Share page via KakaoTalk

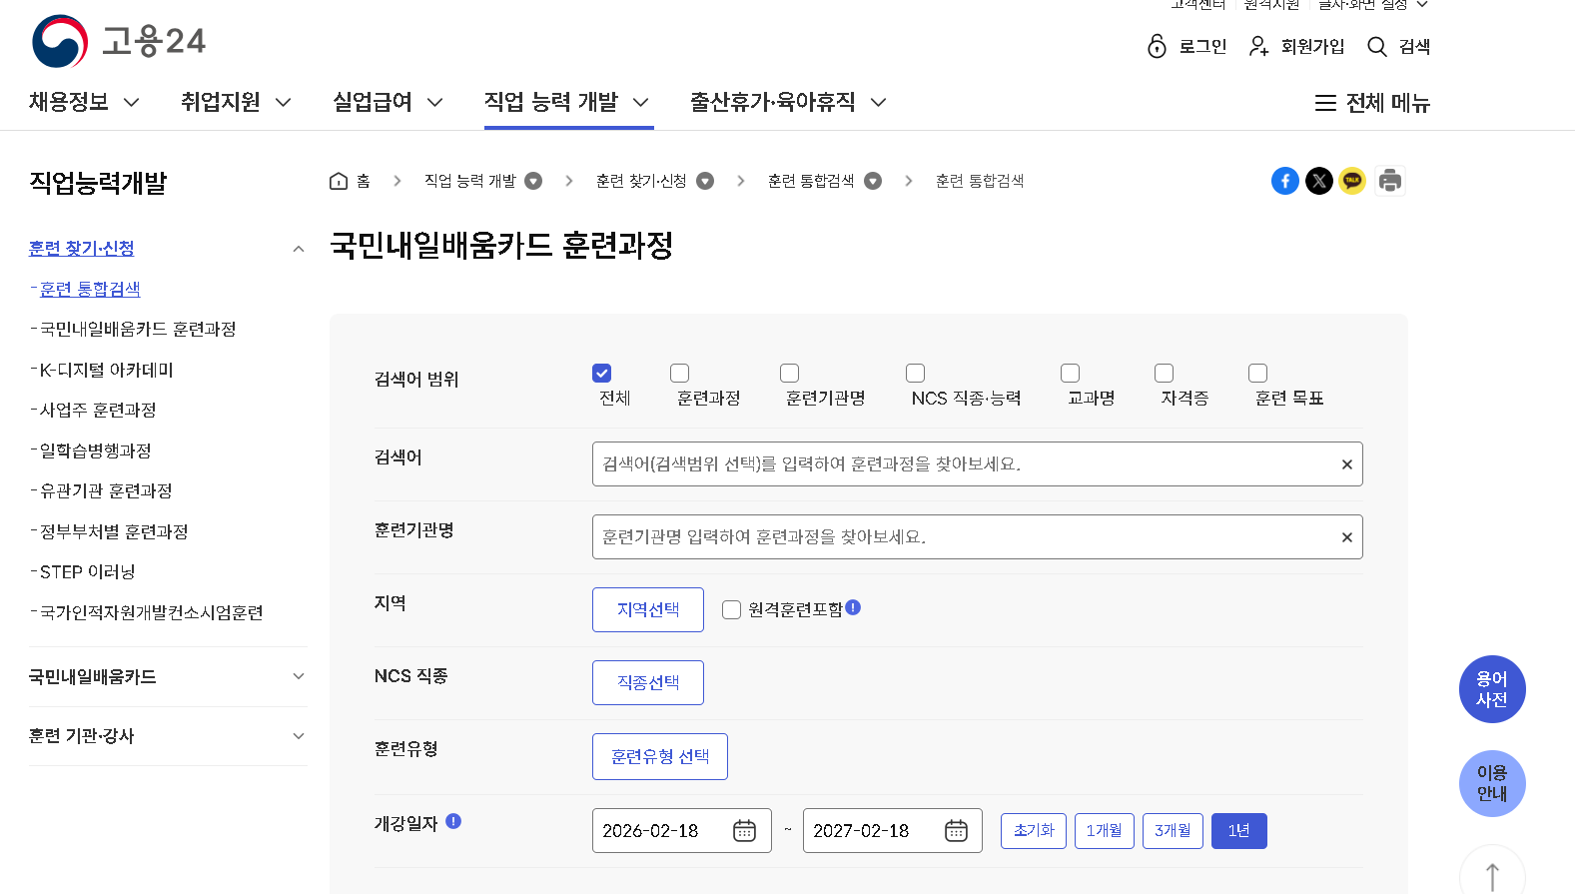click(x=1352, y=181)
